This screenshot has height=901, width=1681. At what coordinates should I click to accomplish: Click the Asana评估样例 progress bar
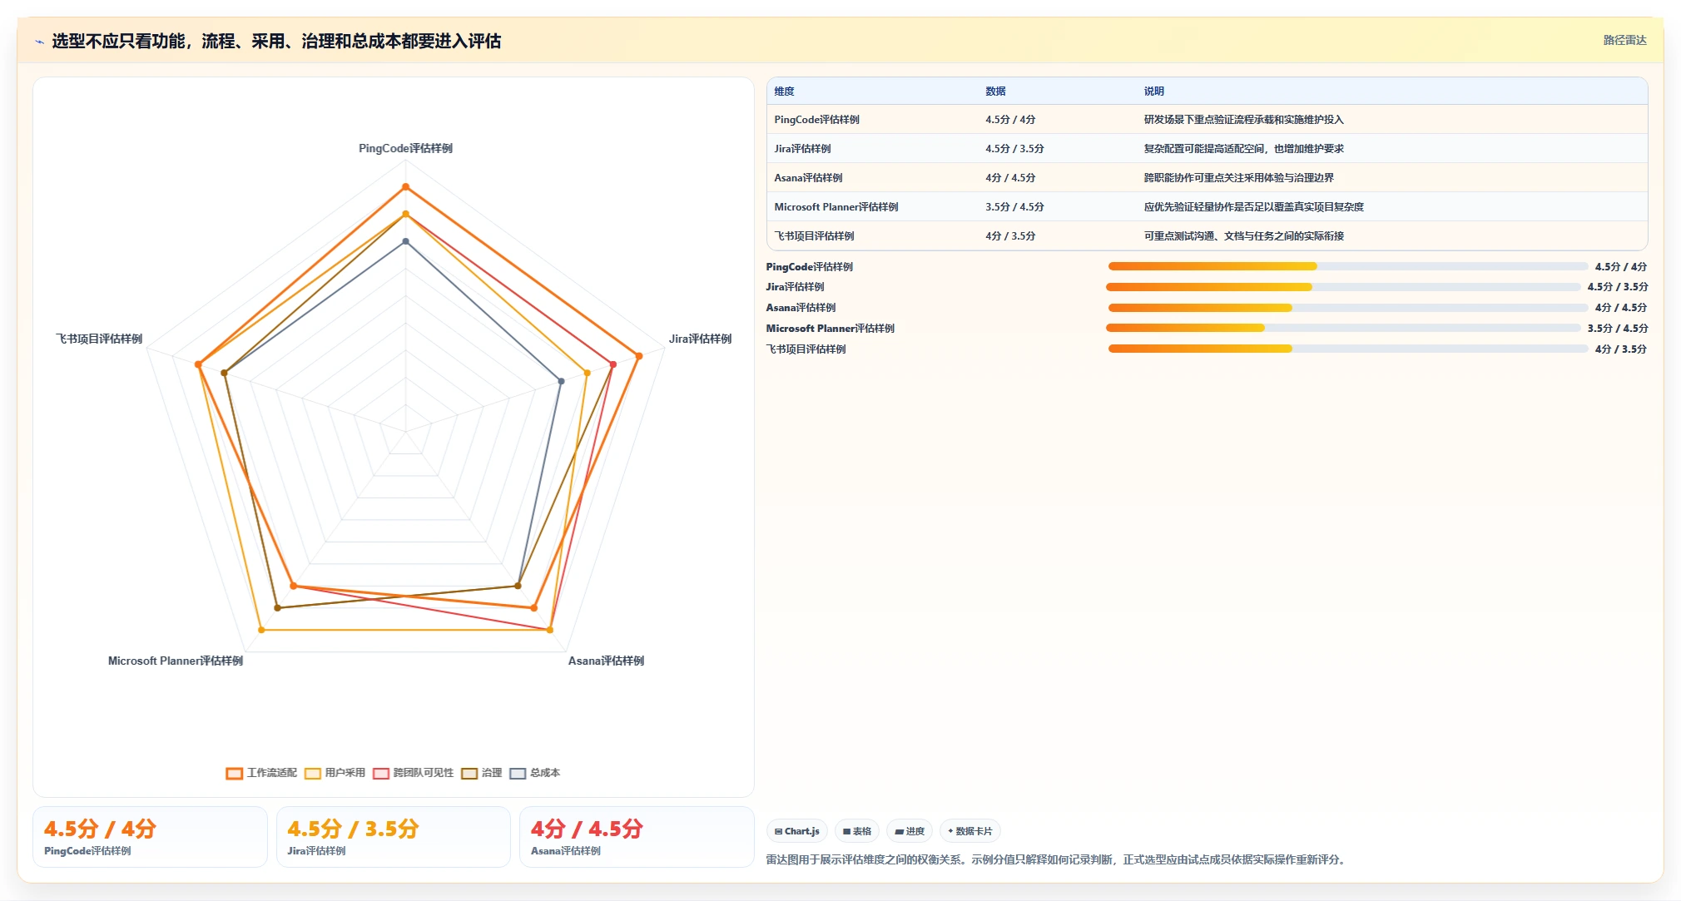coord(1347,308)
